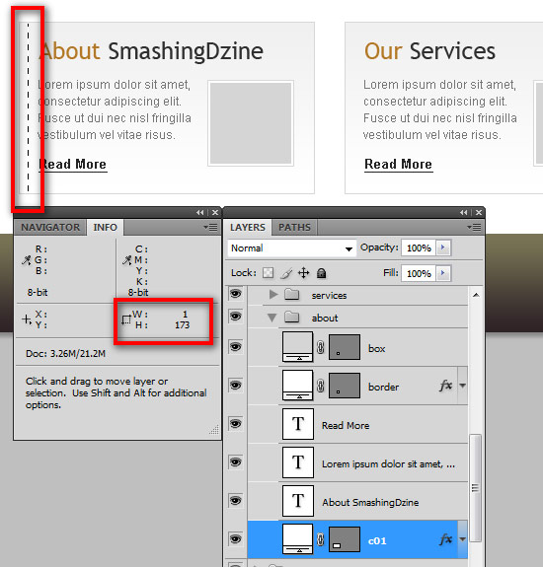
Task: Switch to the Paths tab
Action: [x=294, y=227]
